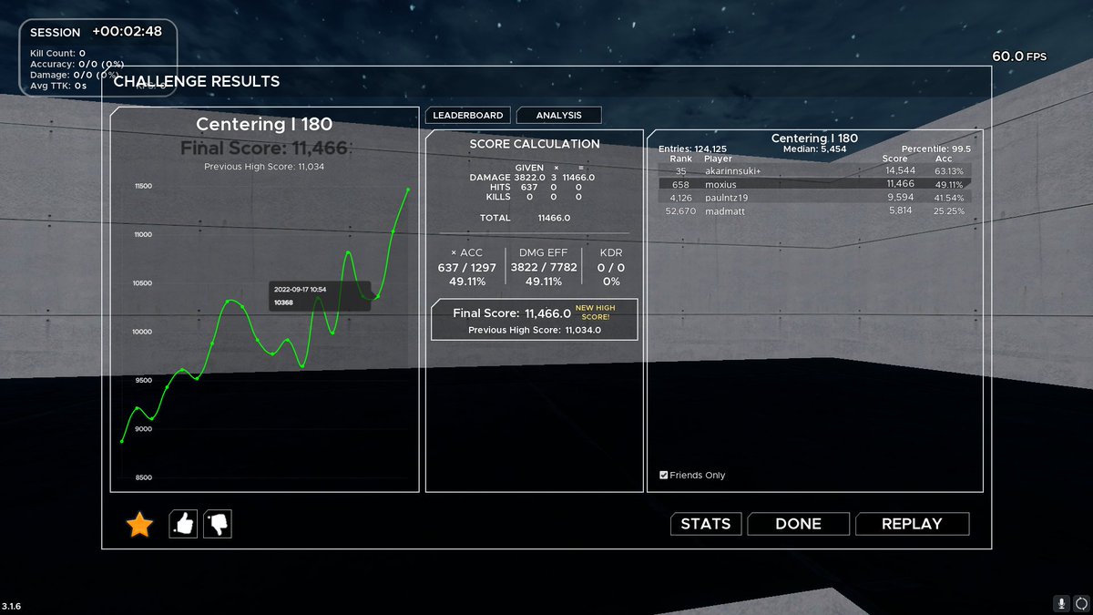Select the moxius leaderboard row
The height and width of the screenshot is (615, 1093).
[814, 183]
